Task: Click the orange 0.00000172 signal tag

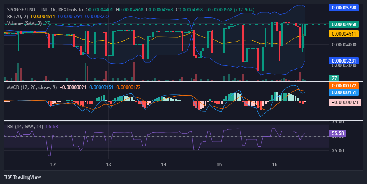Action: click(344, 86)
